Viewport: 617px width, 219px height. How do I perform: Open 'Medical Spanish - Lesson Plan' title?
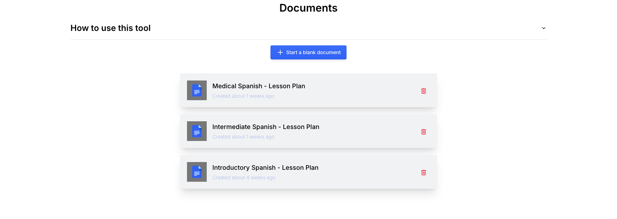[x=259, y=86]
